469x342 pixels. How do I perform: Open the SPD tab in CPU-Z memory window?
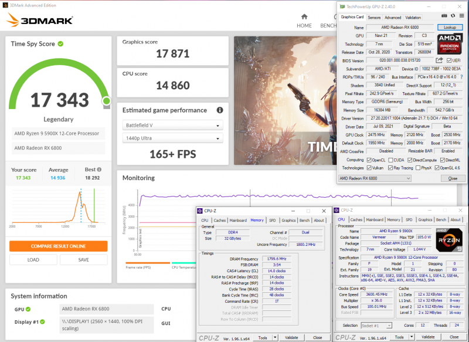click(272, 221)
